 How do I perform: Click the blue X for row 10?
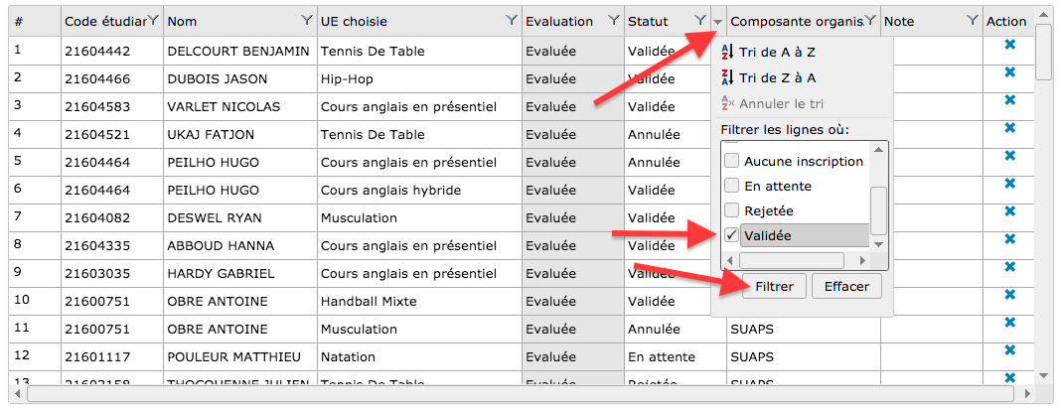pyautogui.click(x=1009, y=295)
